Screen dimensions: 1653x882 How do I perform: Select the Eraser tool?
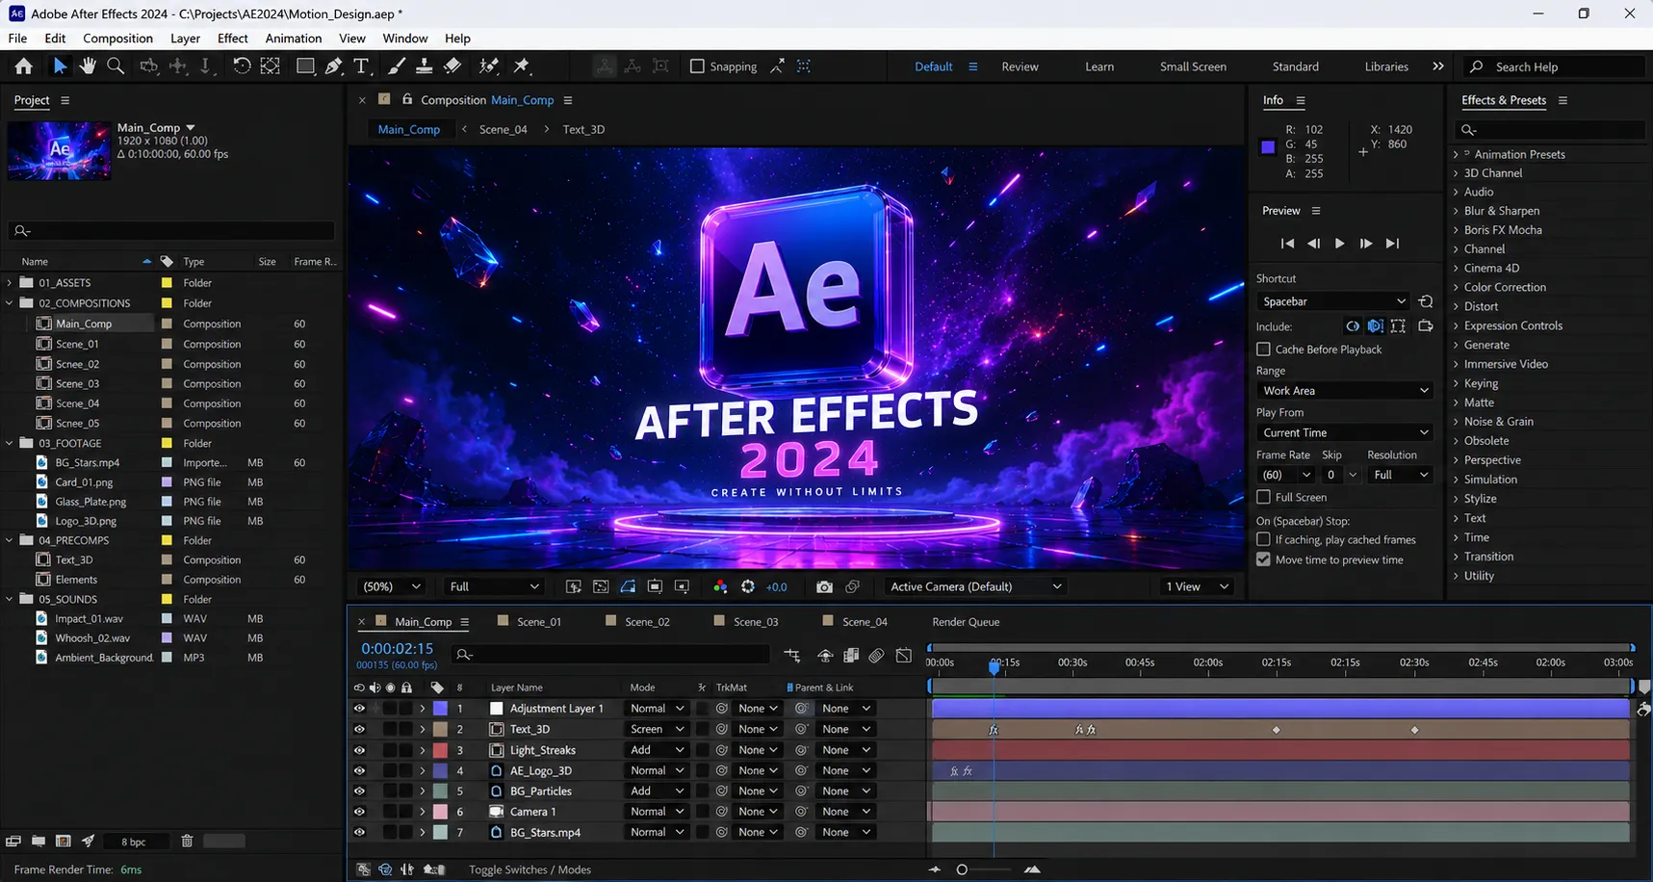(452, 66)
